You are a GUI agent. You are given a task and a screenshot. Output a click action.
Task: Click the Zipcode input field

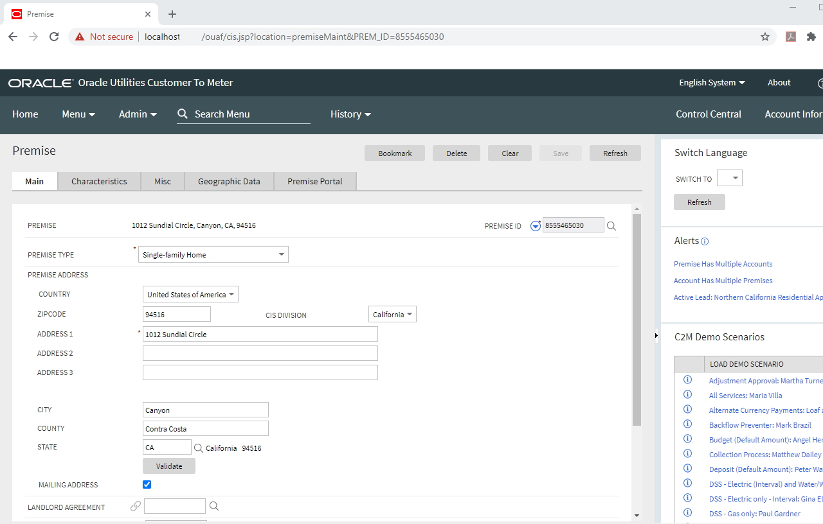(x=177, y=314)
